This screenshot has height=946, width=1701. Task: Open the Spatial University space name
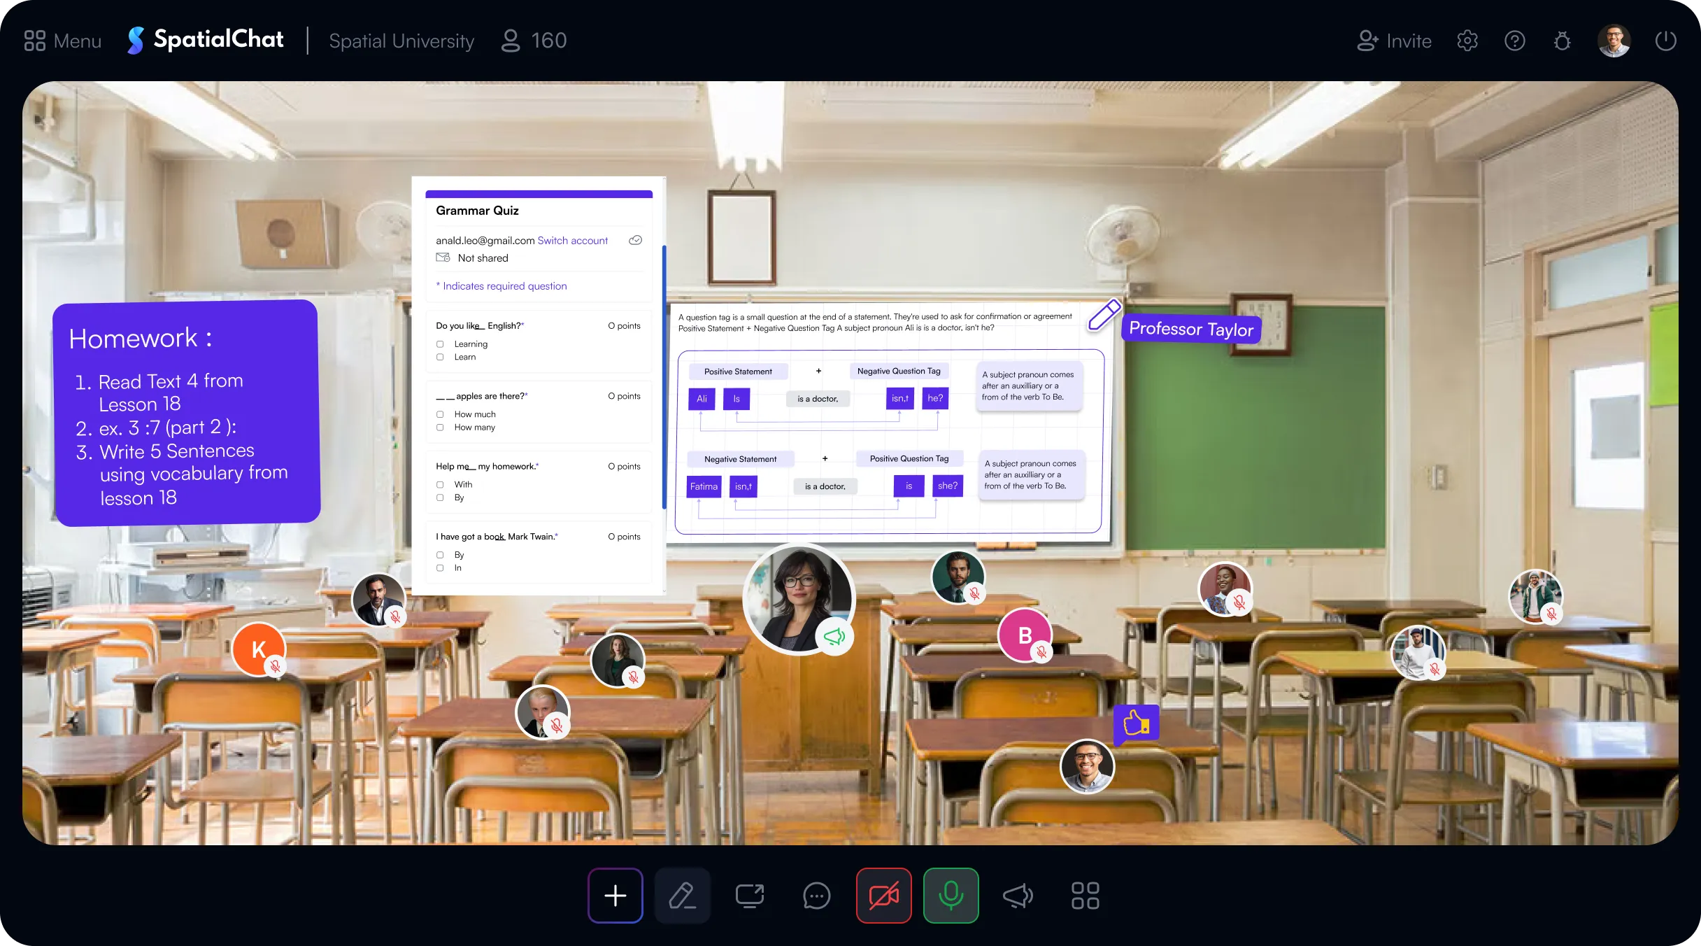click(x=401, y=41)
